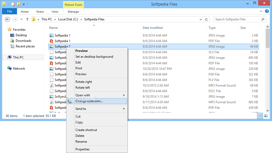The height and width of the screenshot is (153, 272).
Task: Refresh the current folder view
Action: click(206, 19)
